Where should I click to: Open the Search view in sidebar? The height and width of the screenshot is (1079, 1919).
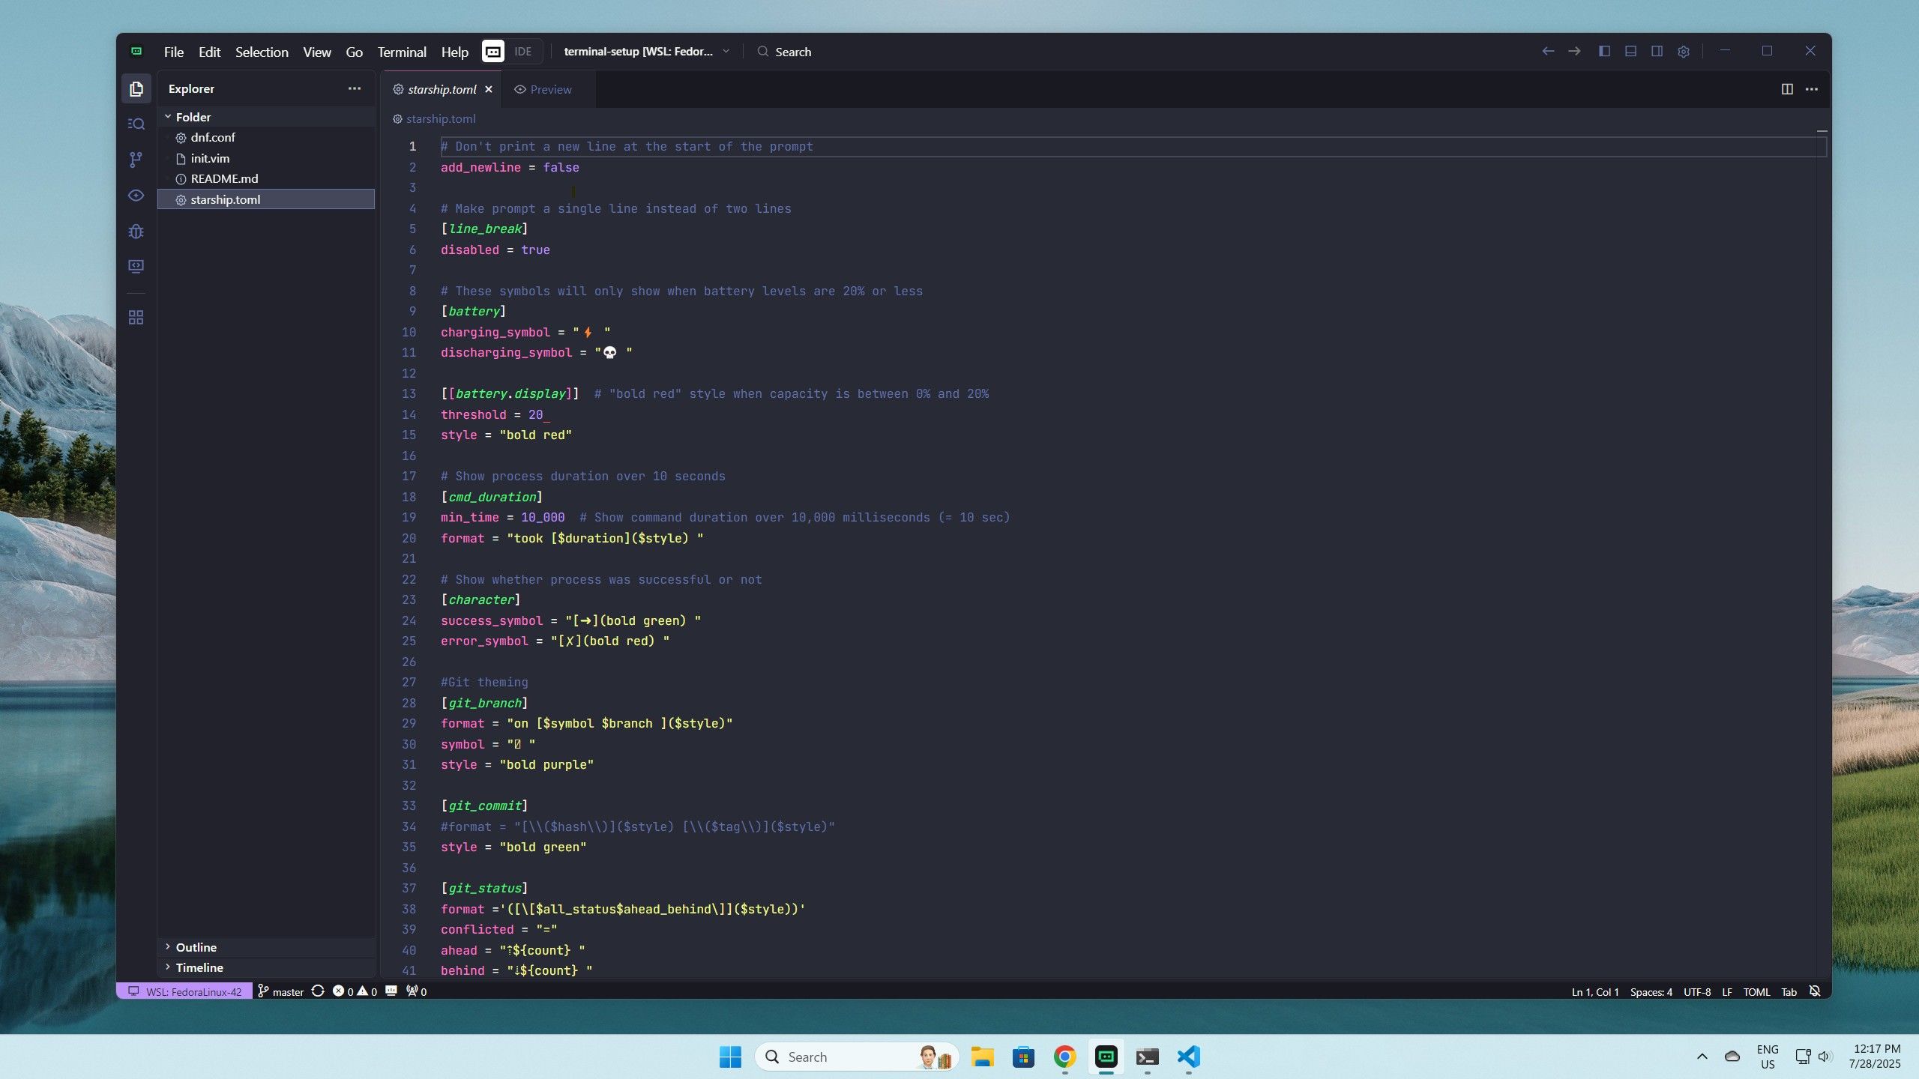tap(136, 124)
